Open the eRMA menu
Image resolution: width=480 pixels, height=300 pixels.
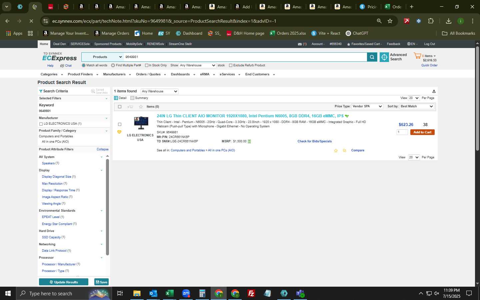tap(207, 74)
